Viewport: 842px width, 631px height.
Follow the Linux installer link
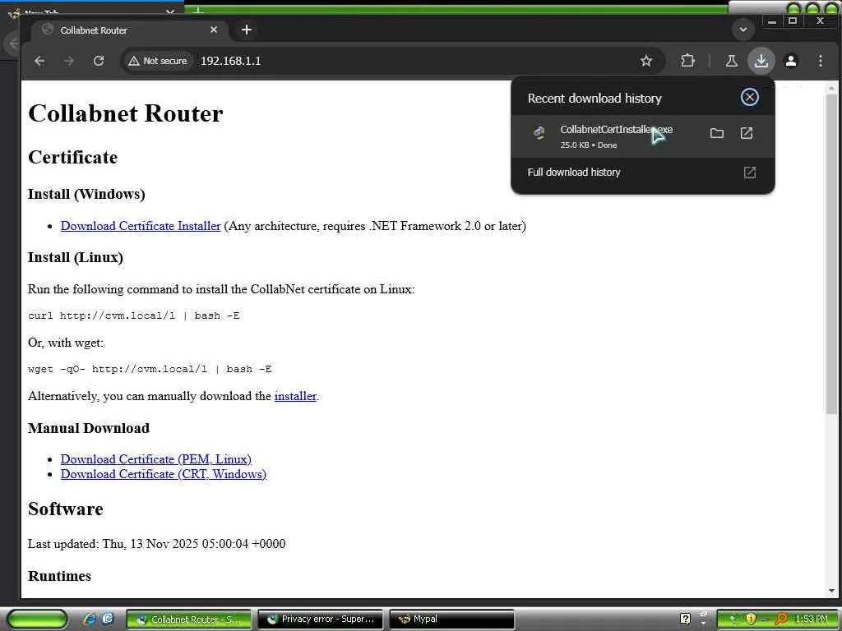coord(295,396)
